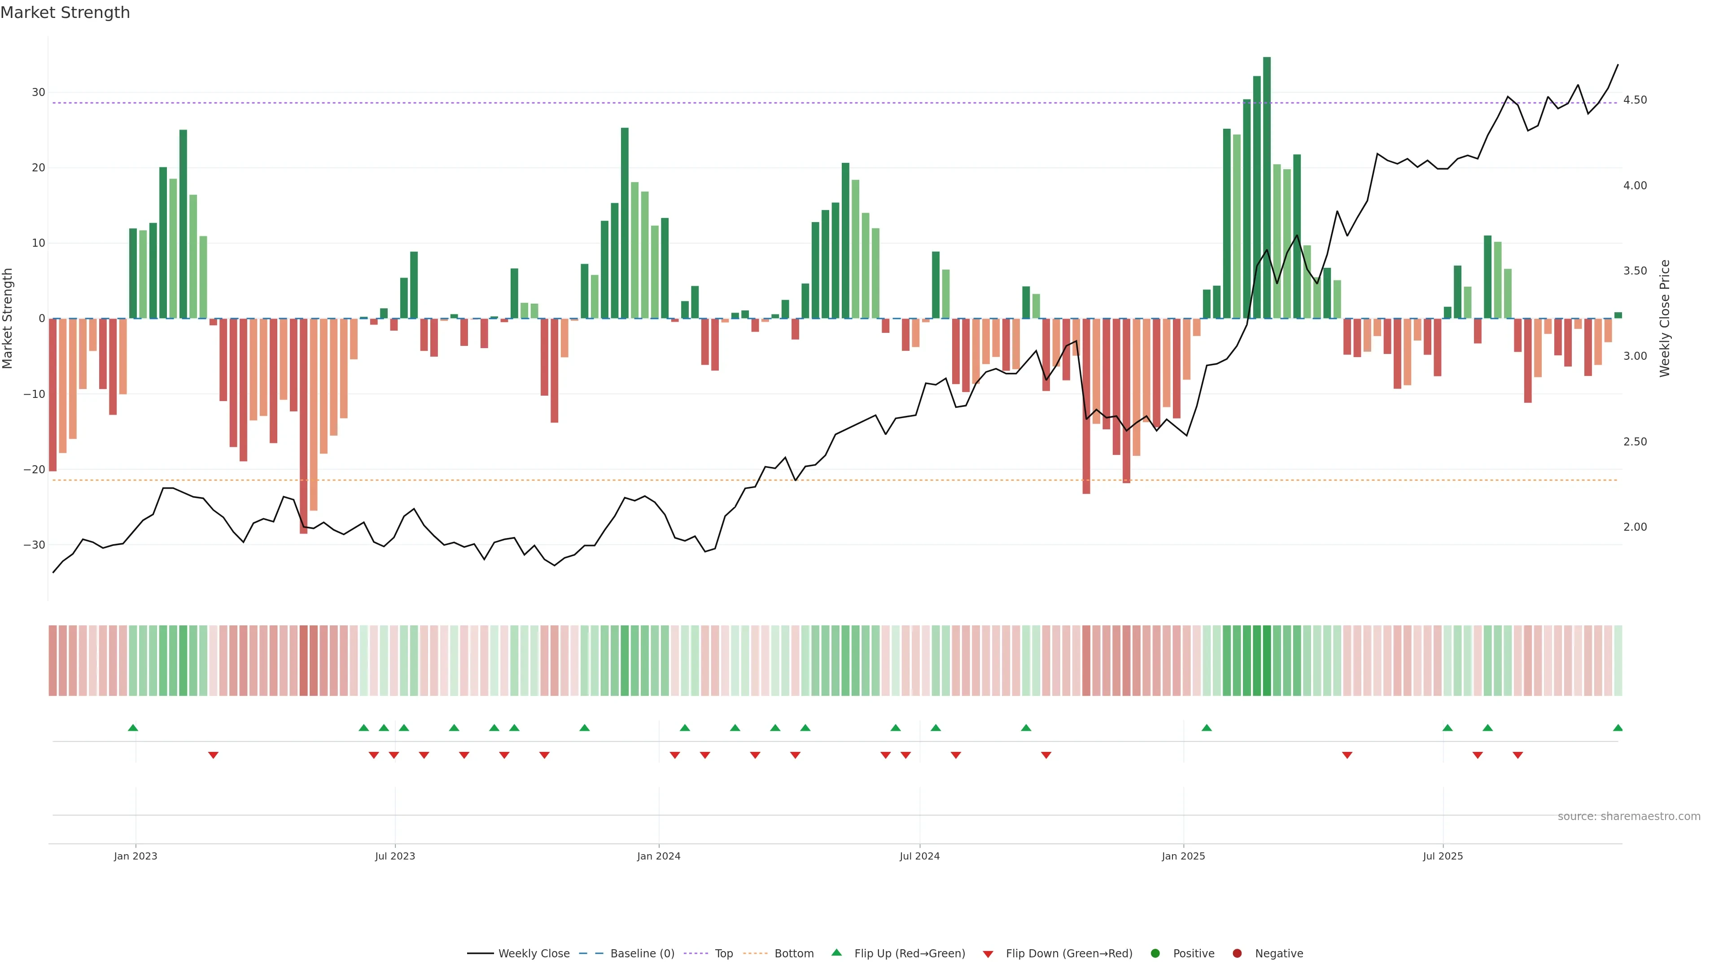This screenshot has height=969, width=1723.
Task: Click the Negative red circle legend icon
Action: click(1237, 954)
